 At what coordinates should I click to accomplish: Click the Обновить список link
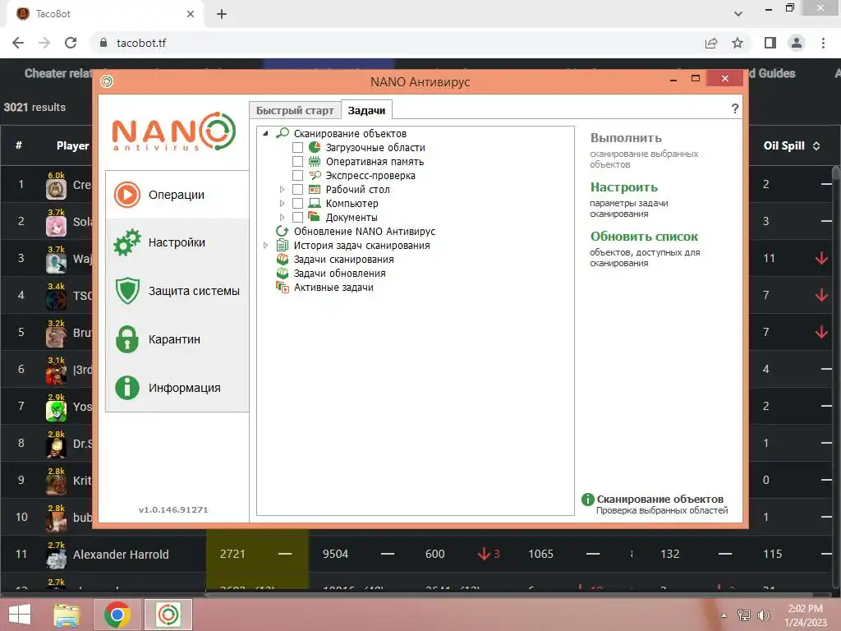(x=644, y=237)
